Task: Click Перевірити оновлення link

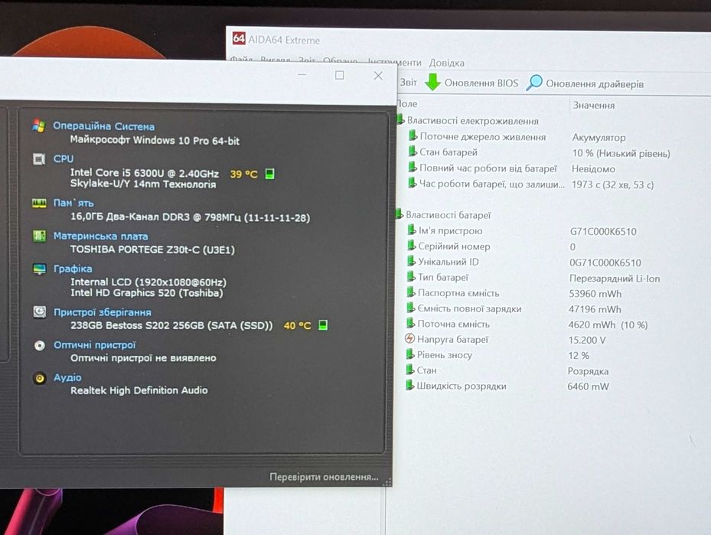Action: (x=324, y=477)
